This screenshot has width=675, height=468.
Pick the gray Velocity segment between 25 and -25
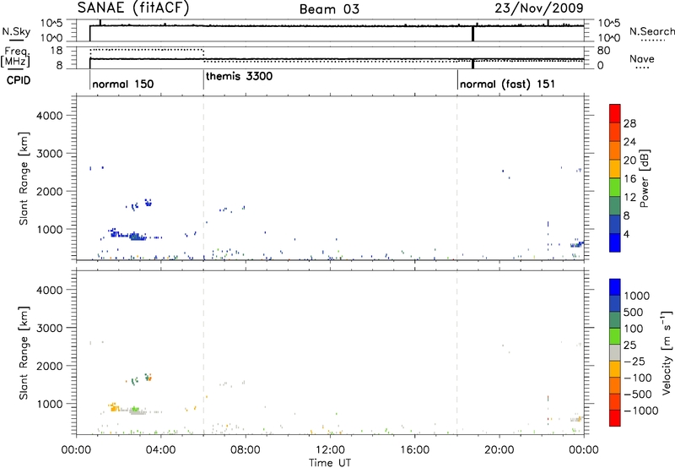[615, 352]
